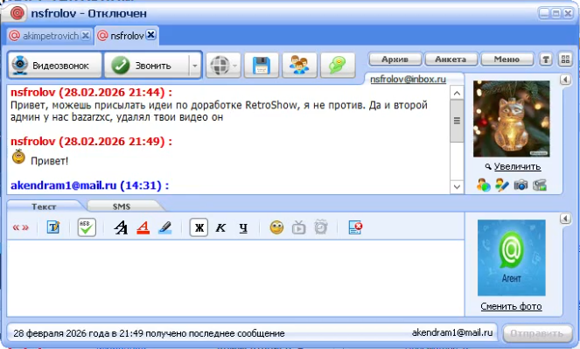Screen dimensions: 580x349
Task: Collapse the own photo panel arrow
Action: click(x=565, y=219)
